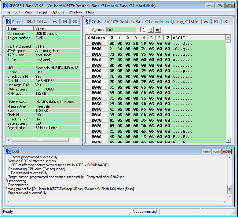Click the J-Flash icon in main title bar
This screenshot has height=217, width=238.
5,6
